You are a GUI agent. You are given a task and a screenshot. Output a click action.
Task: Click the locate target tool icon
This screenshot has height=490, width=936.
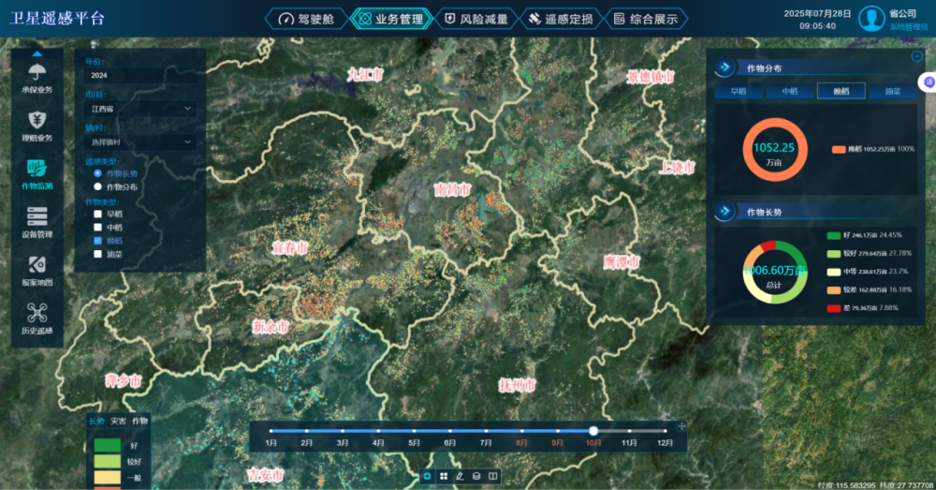[x=427, y=476]
